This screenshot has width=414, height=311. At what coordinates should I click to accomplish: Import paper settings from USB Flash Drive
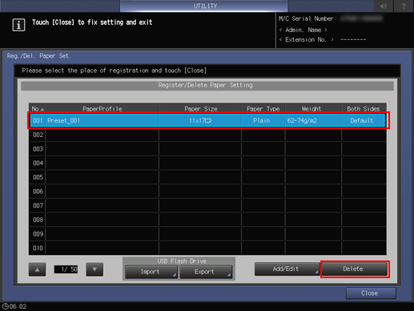[x=151, y=272]
